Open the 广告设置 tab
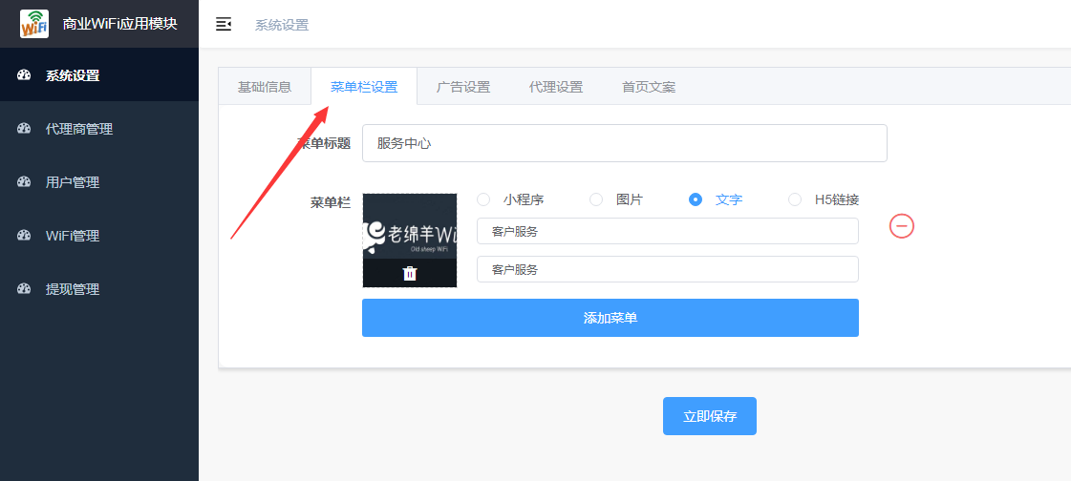Viewport: 1071px width, 481px height. tap(463, 87)
